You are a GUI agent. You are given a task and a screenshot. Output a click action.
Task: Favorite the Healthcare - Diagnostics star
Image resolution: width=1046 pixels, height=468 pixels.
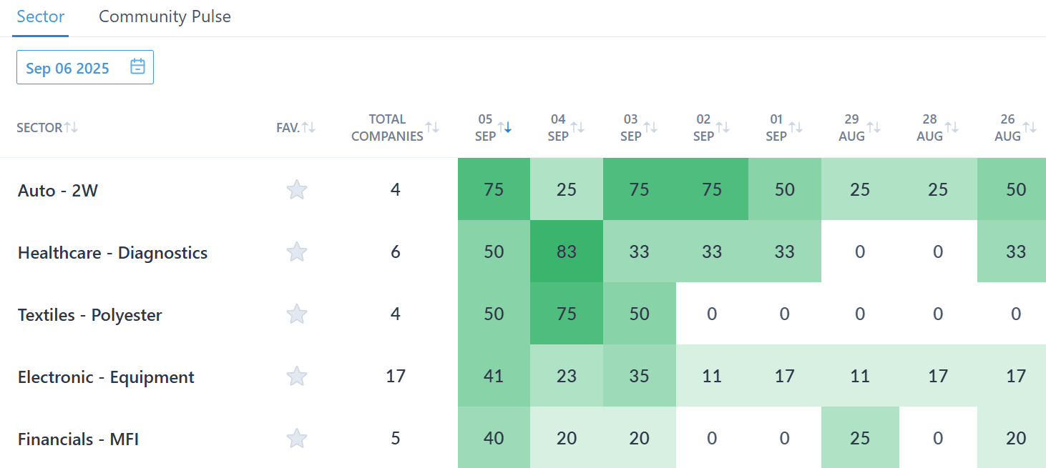coord(296,252)
